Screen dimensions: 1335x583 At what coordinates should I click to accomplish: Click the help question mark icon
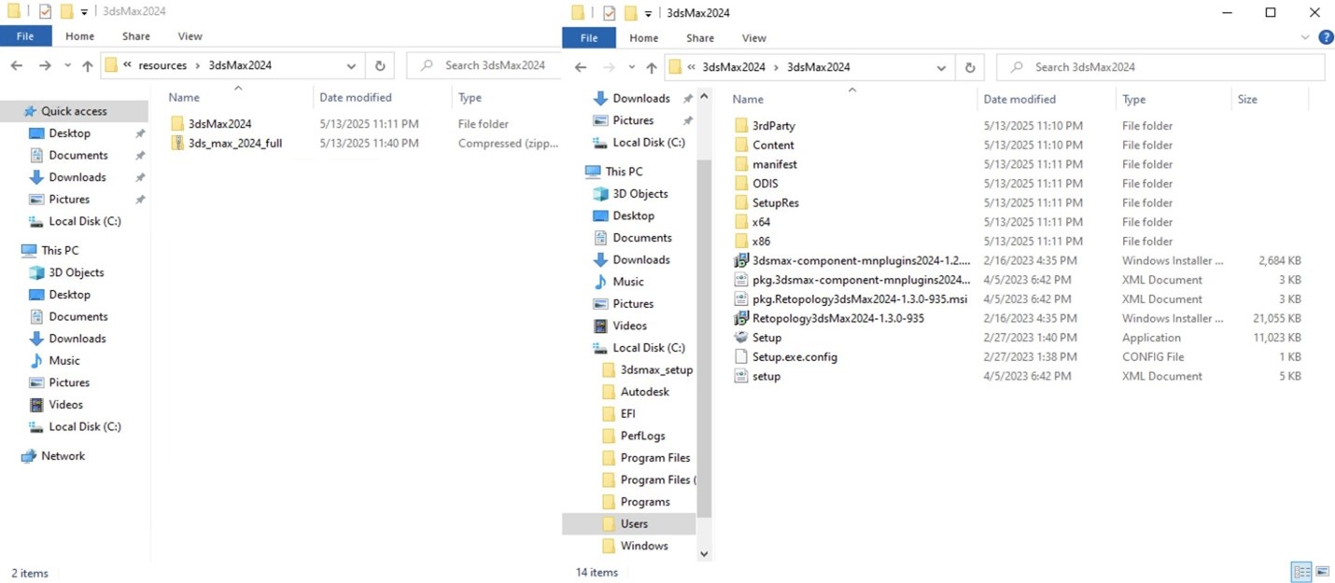(x=1325, y=38)
